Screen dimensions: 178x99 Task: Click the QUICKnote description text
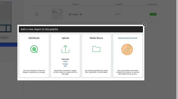click(x=34, y=71)
